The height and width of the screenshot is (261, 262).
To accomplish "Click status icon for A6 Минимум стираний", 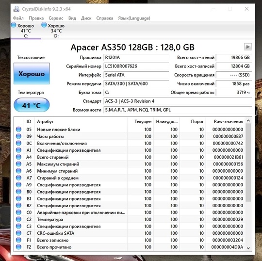I will (x=18, y=171).
